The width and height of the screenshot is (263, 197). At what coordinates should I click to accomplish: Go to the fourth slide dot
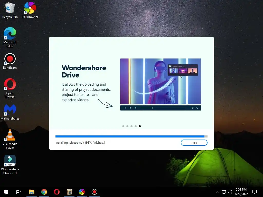(136, 126)
